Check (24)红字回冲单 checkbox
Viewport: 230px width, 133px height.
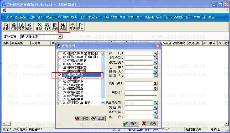tap(60, 99)
